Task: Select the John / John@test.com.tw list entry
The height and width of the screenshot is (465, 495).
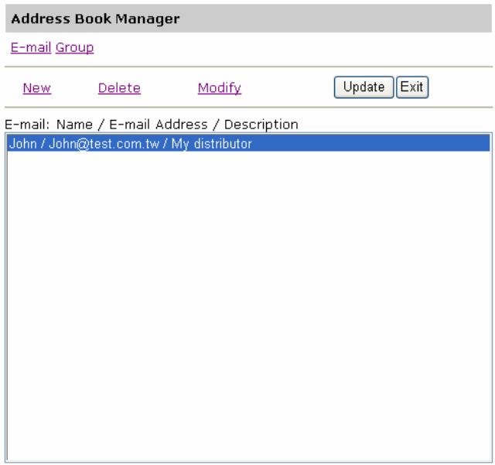Action: 248,143
